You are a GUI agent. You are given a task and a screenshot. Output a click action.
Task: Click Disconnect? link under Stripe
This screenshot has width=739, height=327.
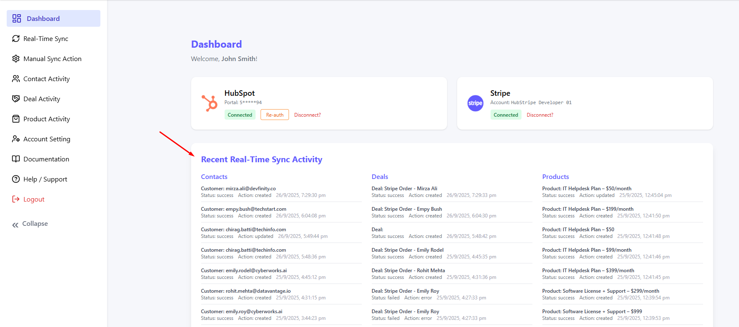click(x=540, y=115)
